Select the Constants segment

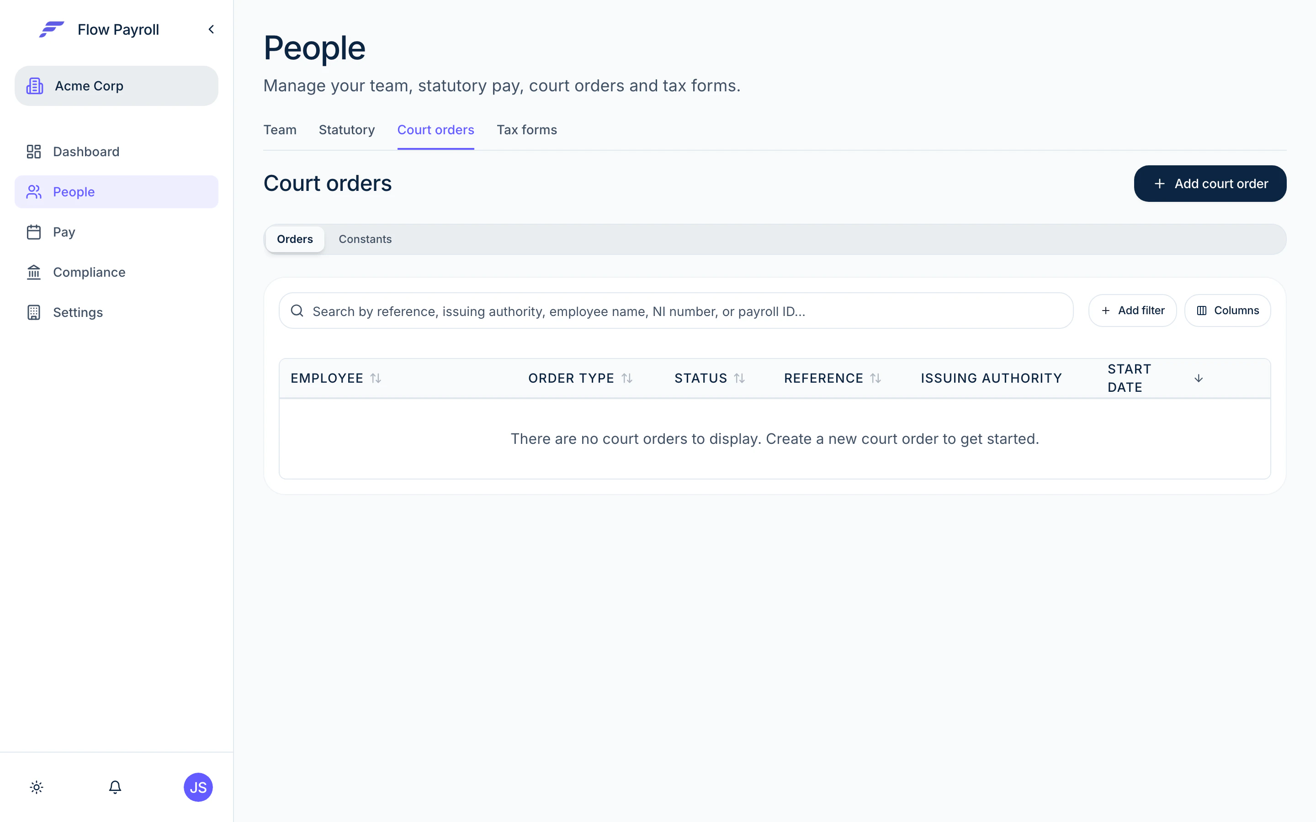pos(365,239)
